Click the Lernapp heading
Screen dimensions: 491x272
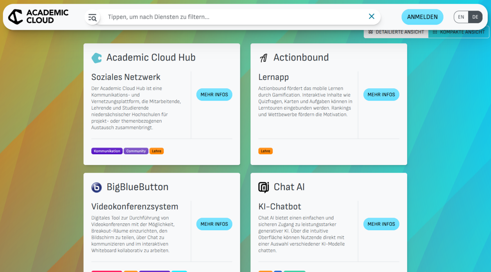[x=274, y=77]
